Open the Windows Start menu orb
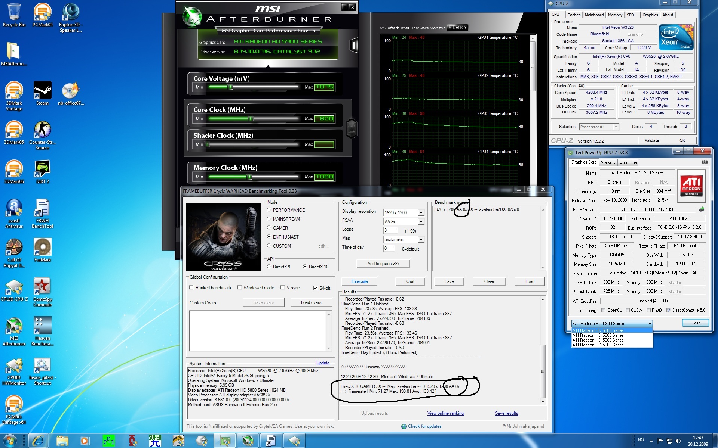 coord(10,441)
